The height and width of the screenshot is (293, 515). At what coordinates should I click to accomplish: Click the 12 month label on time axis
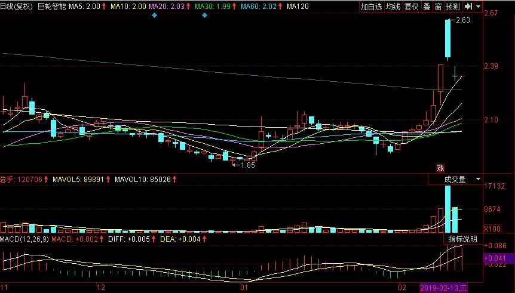click(101, 288)
